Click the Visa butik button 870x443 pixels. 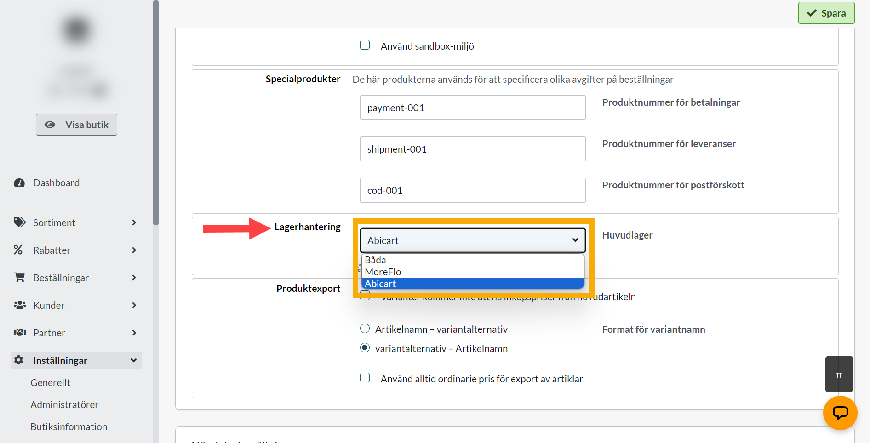(x=76, y=125)
